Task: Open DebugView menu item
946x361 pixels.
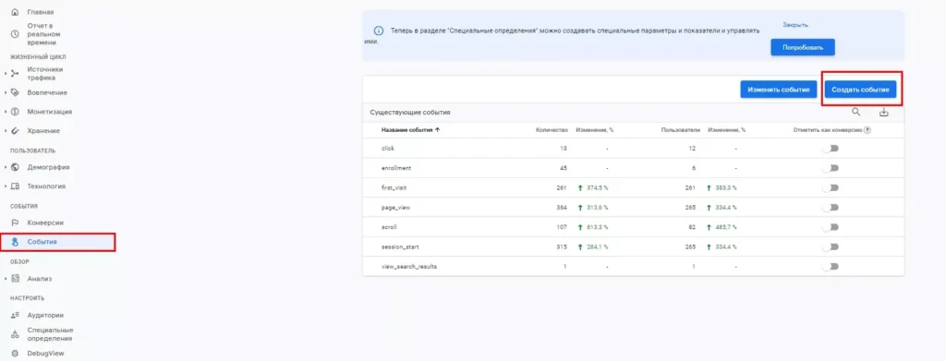Action: pos(45,354)
